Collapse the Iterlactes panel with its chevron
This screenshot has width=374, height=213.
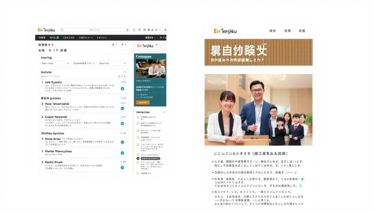(164, 112)
